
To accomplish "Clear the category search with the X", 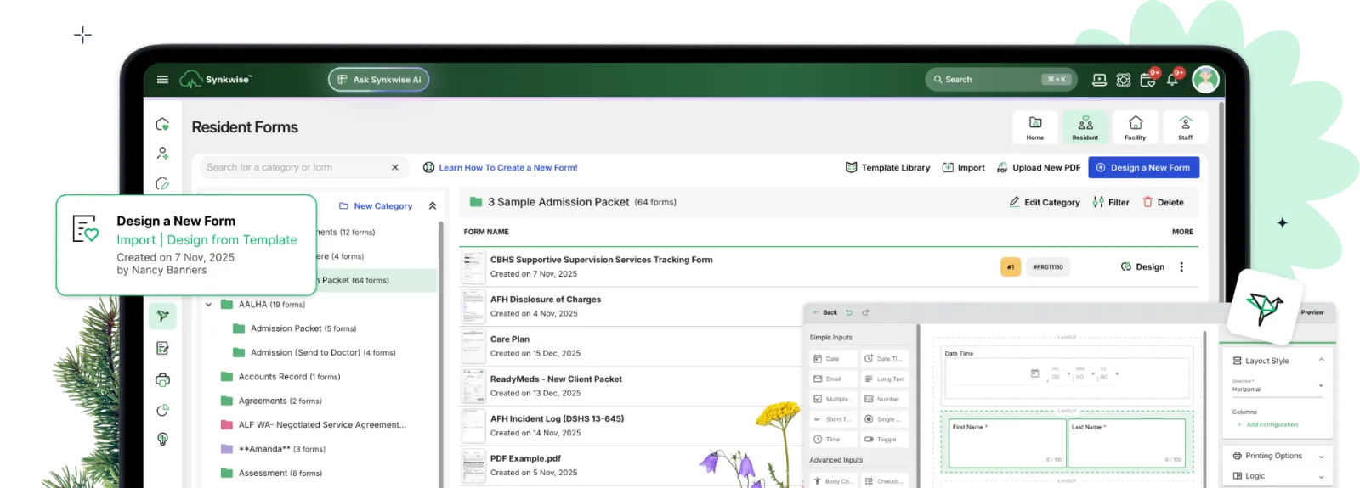I will coord(395,167).
